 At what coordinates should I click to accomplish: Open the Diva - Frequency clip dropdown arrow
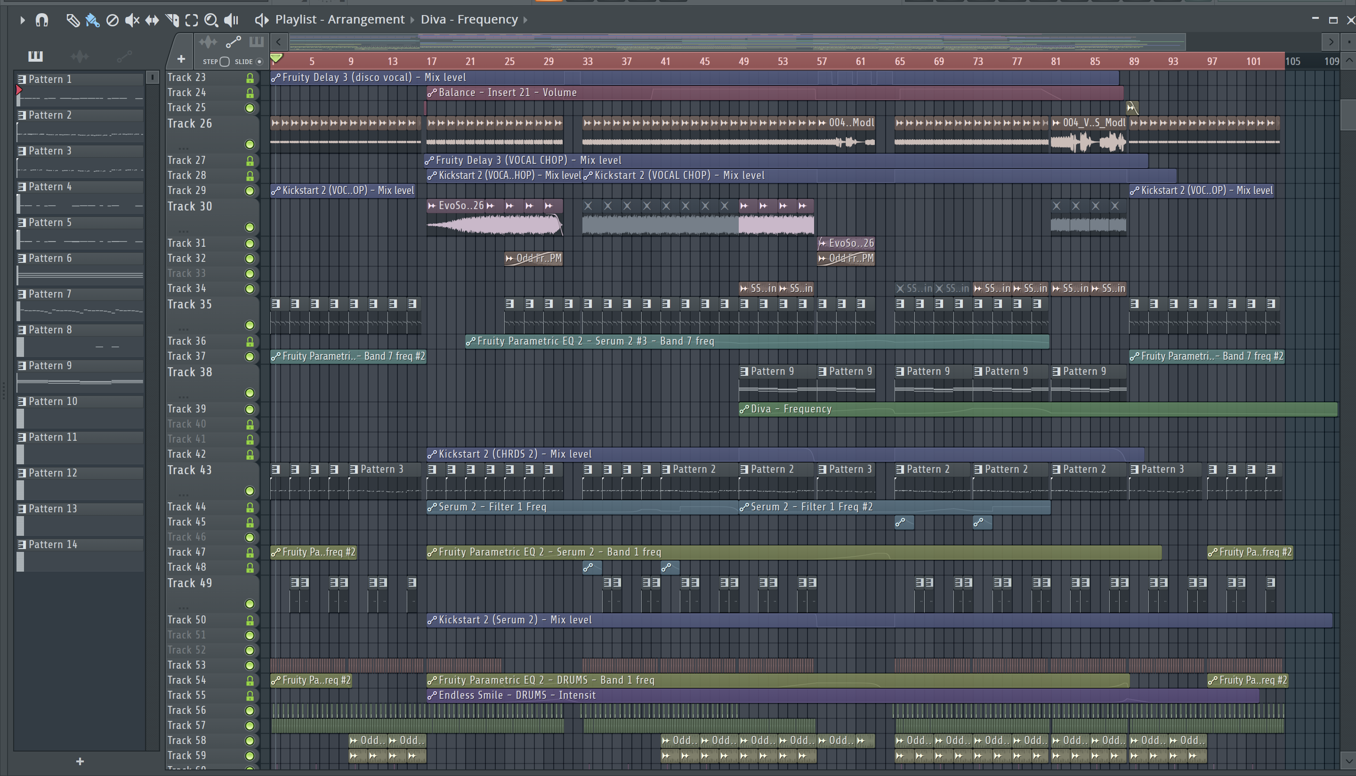[x=525, y=20]
